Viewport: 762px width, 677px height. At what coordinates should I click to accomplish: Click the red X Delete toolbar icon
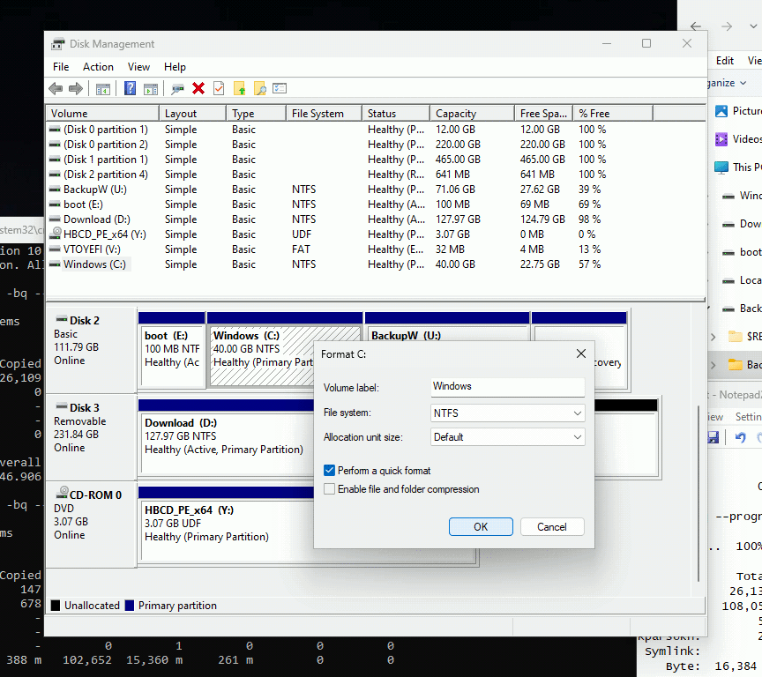[198, 88]
